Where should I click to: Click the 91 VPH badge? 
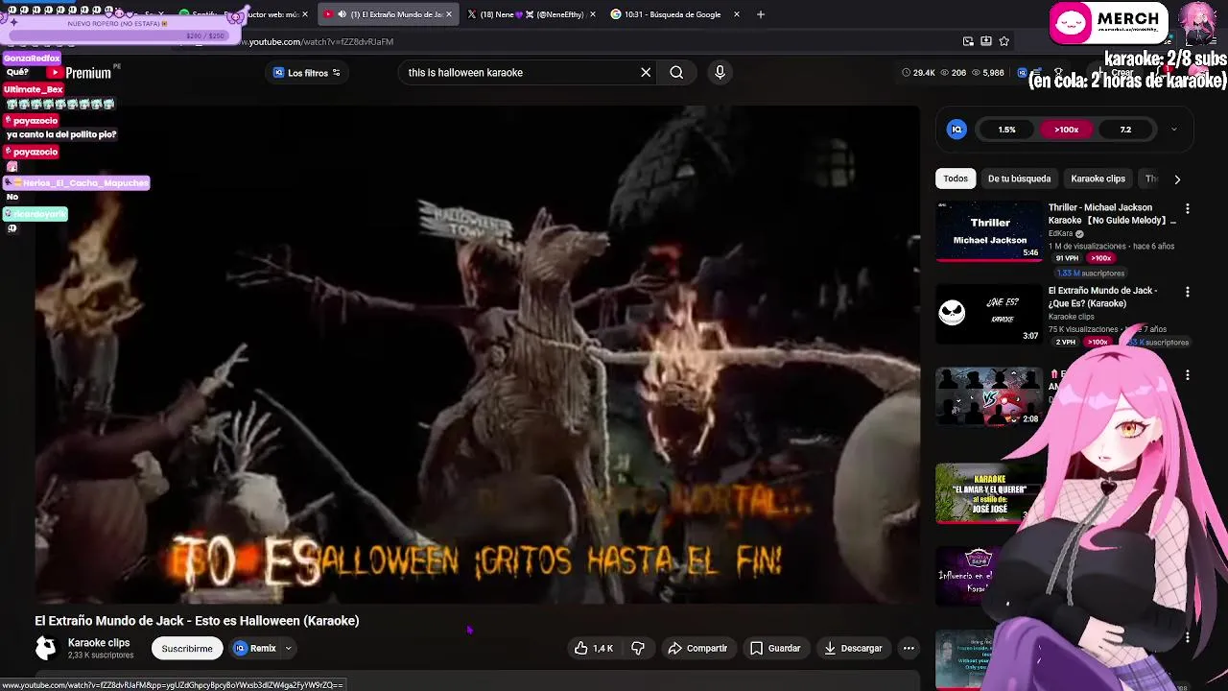(x=1066, y=258)
